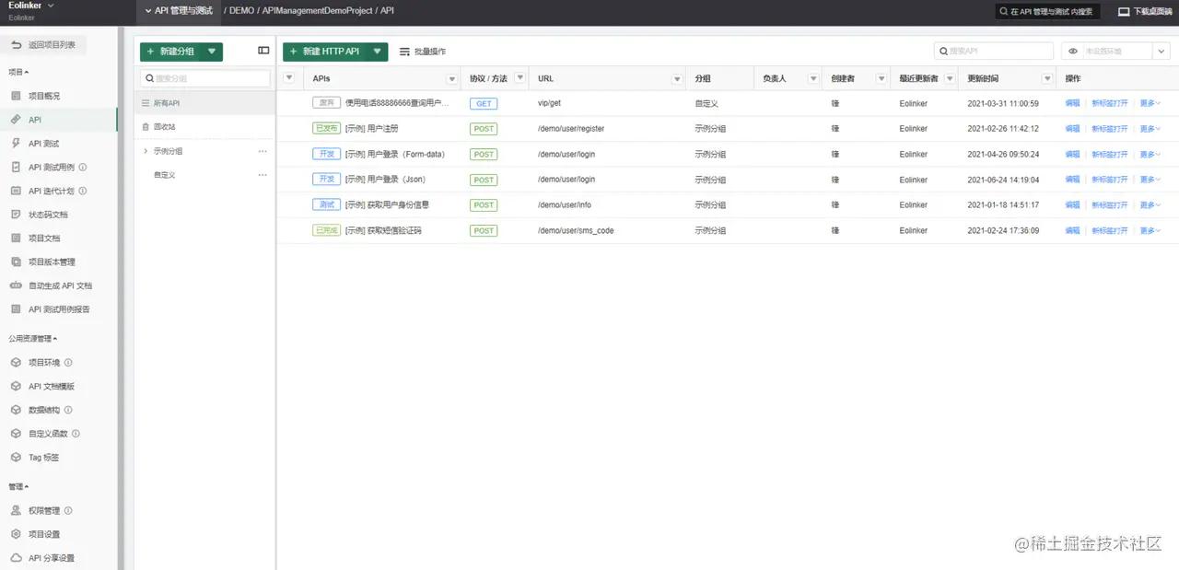Click the 搜索分组 search field

(204, 79)
